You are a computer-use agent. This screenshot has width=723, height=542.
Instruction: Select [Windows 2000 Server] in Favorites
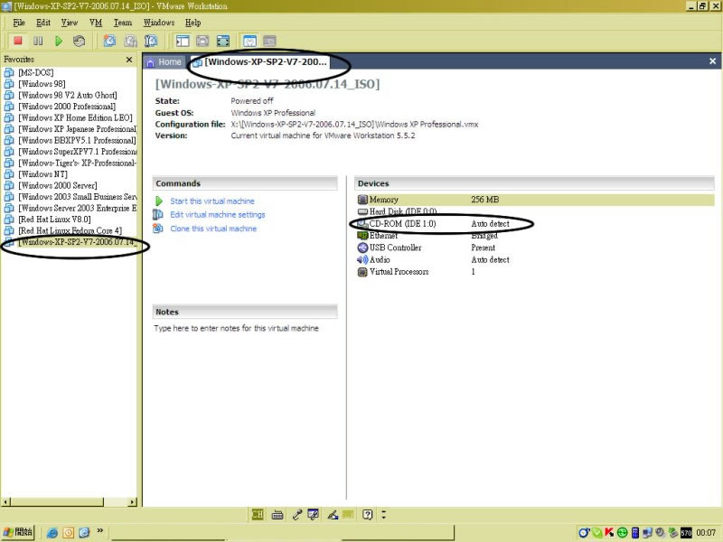(58, 186)
